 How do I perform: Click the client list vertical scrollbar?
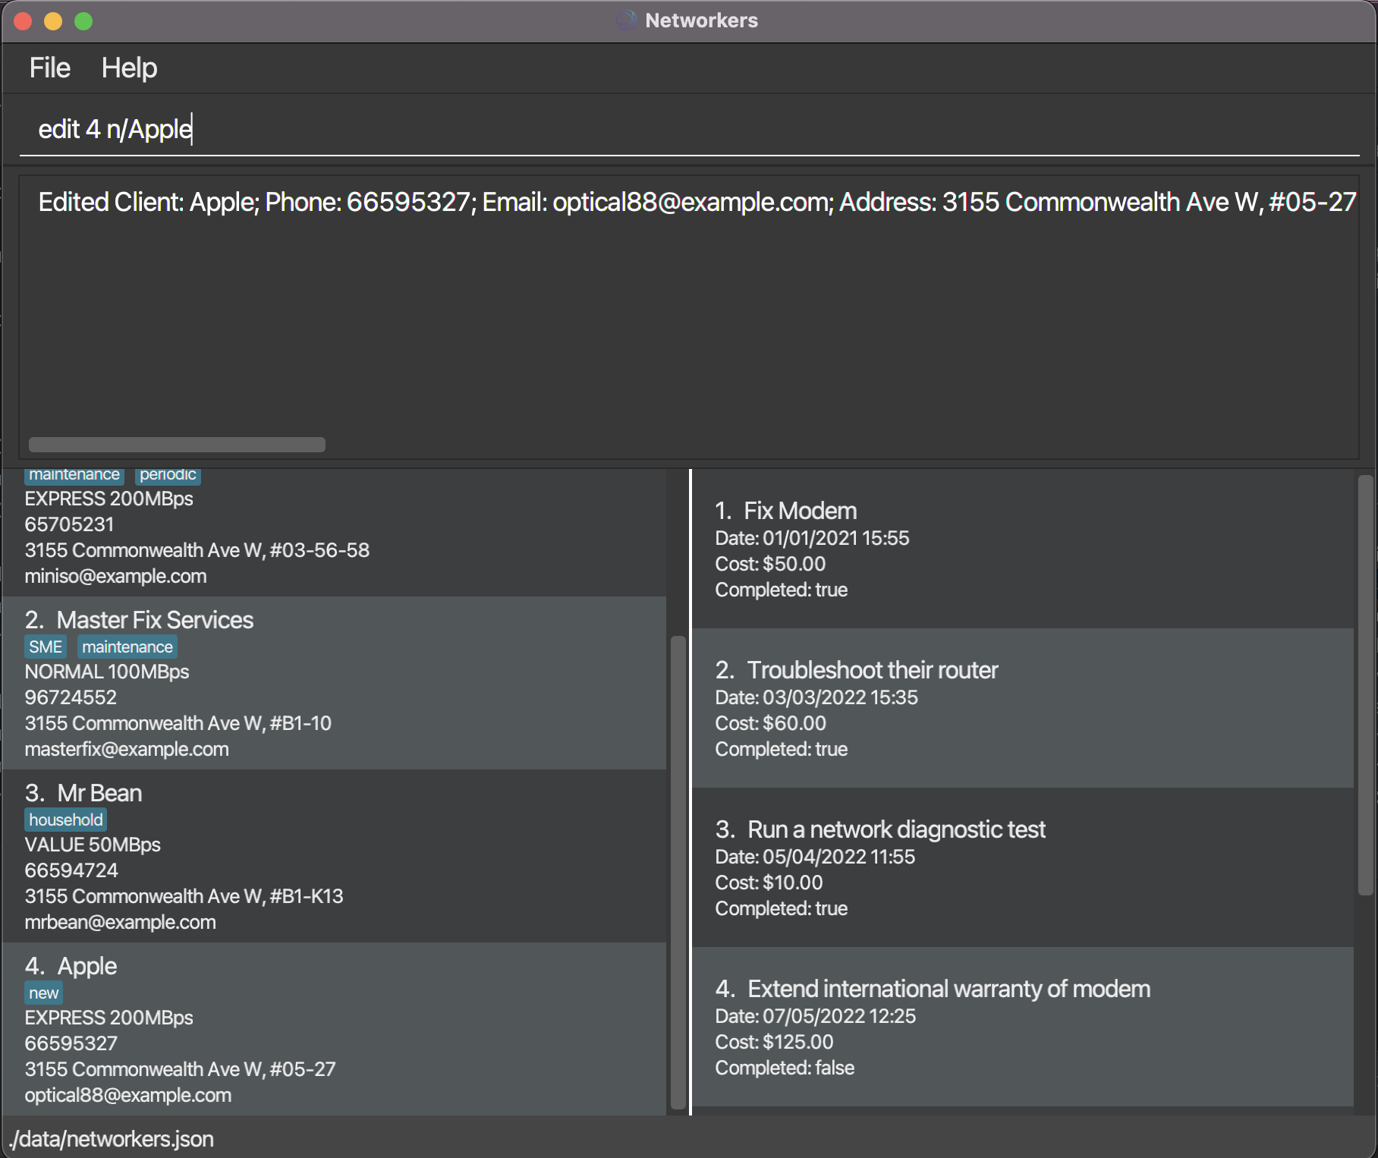[678, 872]
